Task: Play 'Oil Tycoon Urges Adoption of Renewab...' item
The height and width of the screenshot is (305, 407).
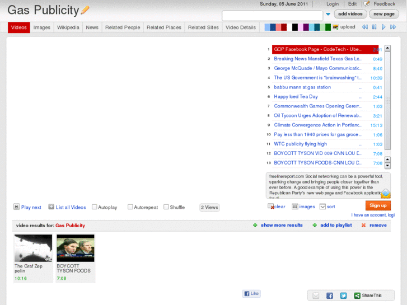Action: tap(318, 116)
